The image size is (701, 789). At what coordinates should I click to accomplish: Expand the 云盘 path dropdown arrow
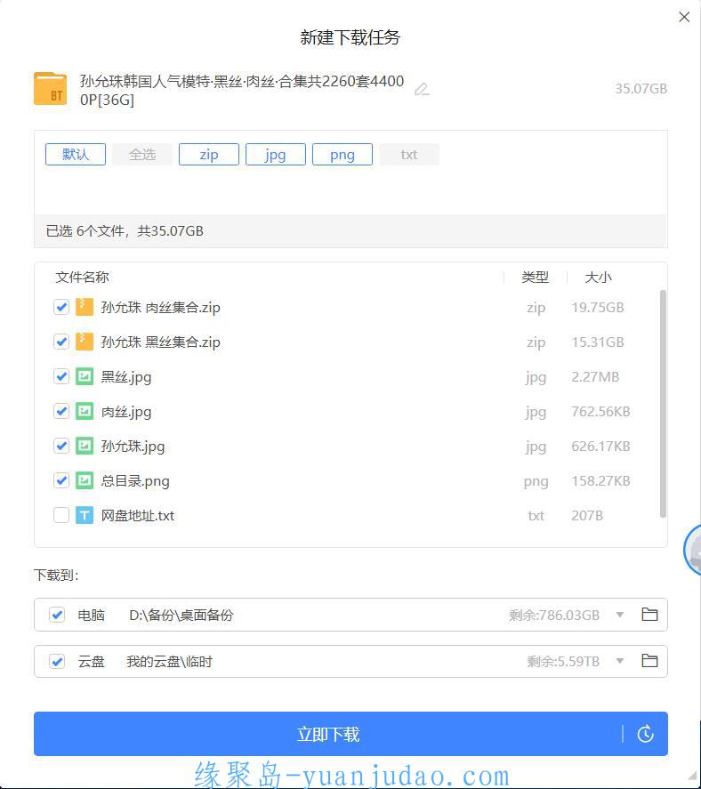[620, 661]
